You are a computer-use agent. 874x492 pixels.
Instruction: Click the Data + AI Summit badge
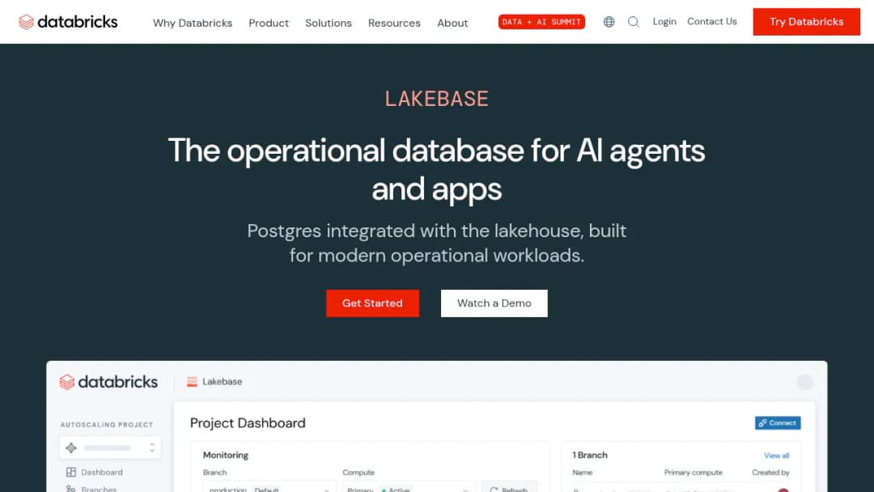tap(541, 22)
